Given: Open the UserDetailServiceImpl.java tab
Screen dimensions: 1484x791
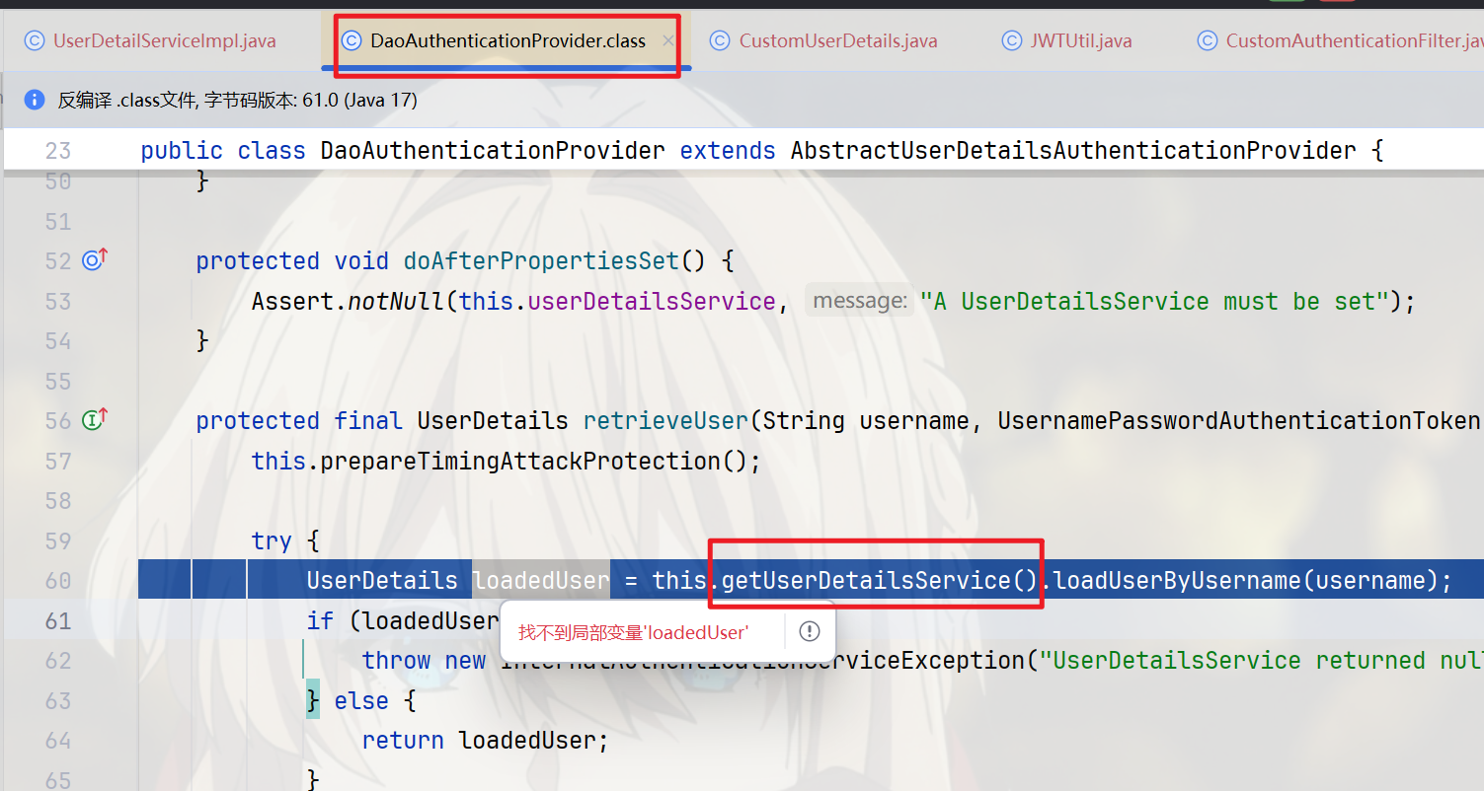Looking at the screenshot, I should tap(158, 40).
